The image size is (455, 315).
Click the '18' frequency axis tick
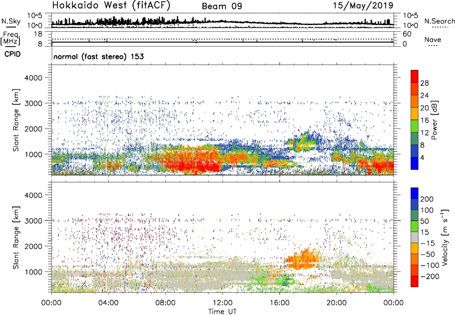click(x=38, y=34)
